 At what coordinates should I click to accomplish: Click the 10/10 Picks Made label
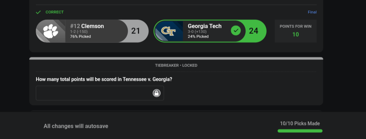click(300, 124)
